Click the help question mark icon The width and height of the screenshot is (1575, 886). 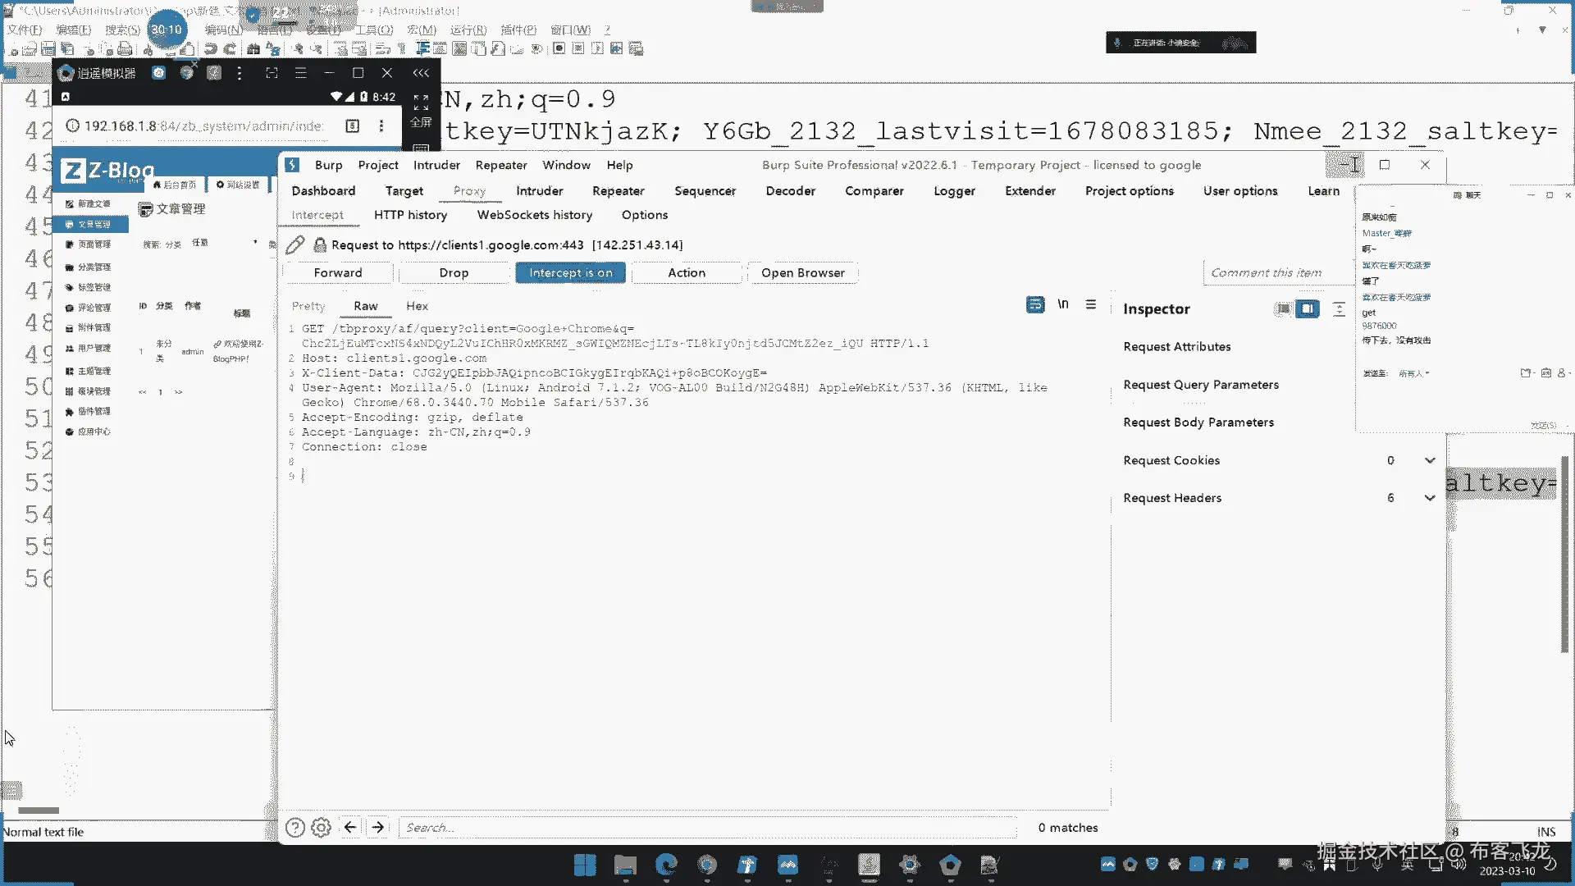(295, 828)
